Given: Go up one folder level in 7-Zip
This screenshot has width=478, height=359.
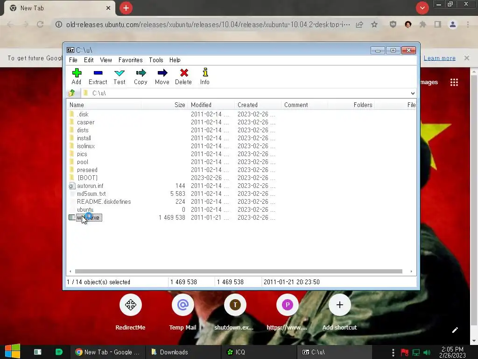Looking at the screenshot, I should [x=72, y=93].
